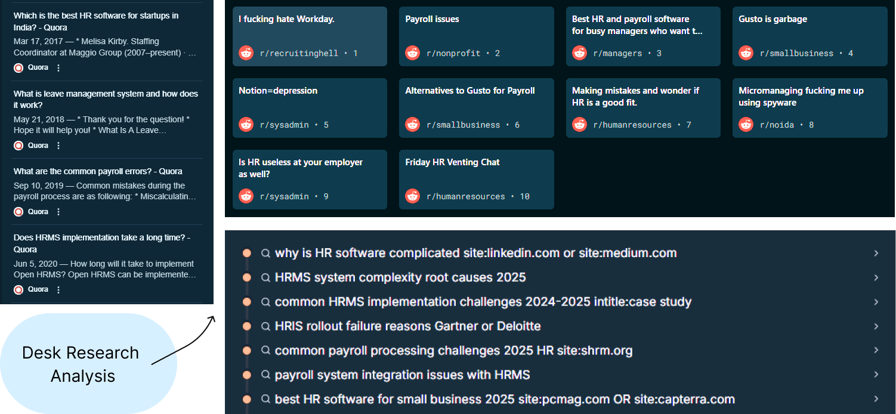The image size is (896, 414).
Task: Click Reddit icon on 'Alternatives to Gusto' card
Action: [x=412, y=125]
